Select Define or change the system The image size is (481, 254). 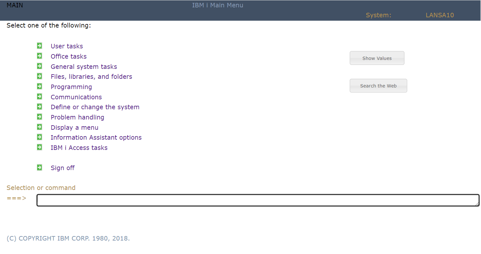(95, 107)
